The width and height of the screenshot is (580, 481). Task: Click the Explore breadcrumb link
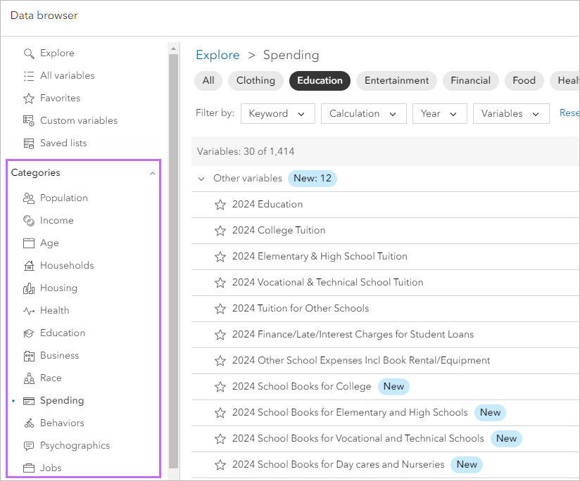pos(217,55)
